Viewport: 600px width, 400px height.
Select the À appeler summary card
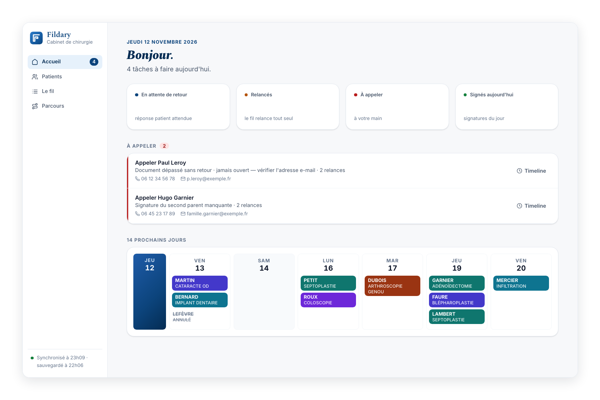coord(397,107)
